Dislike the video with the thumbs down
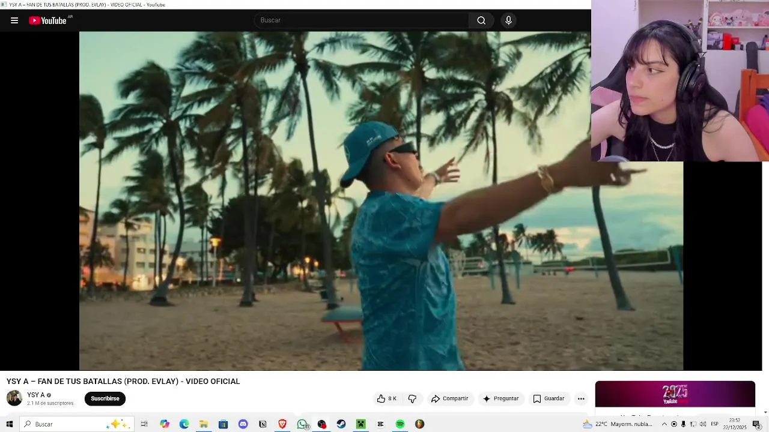769x432 pixels. coord(412,398)
